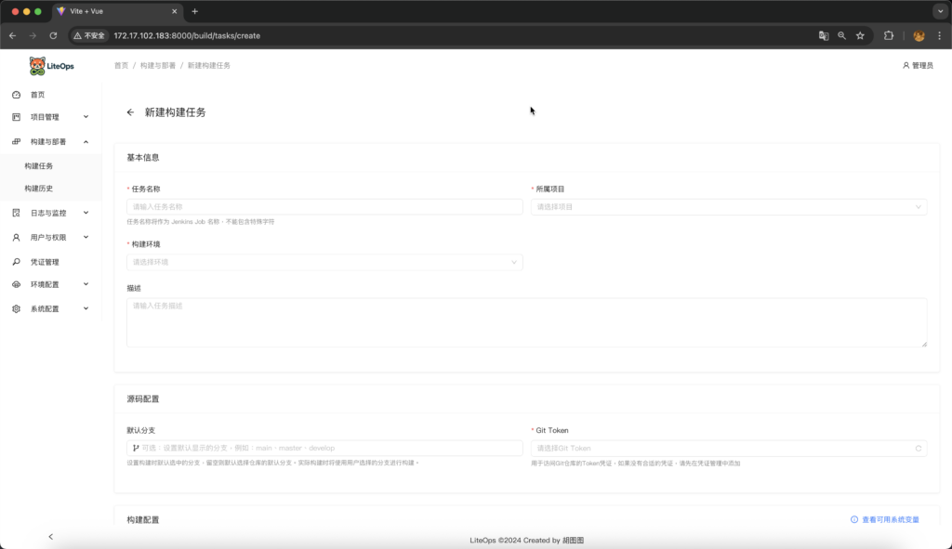The height and width of the screenshot is (549, 952).
Task: Collapse the sidebar with the bottom chevron
Action: coord(50,536)
